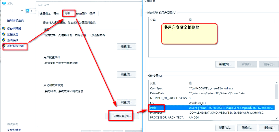Select the PROCESSOR_ARCHITECT... variable row
Image resolution: width=279 pixels, height=132 pixels.
(x=212, y=118)
